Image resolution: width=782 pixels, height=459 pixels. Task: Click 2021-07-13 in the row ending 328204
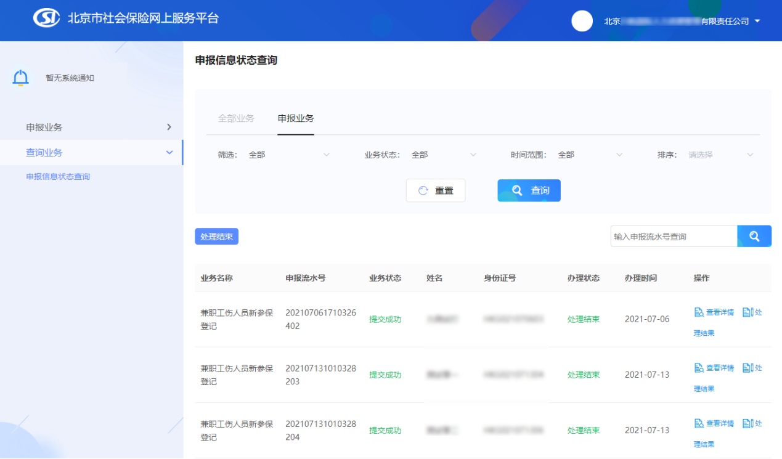[x=647, y=430]
